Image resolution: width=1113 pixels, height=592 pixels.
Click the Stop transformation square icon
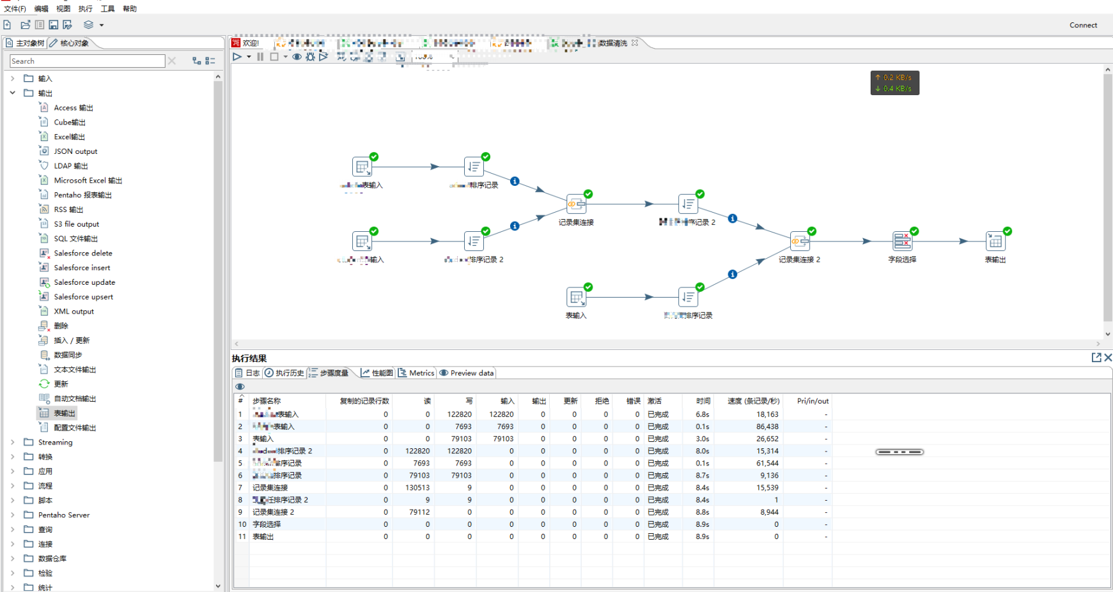tap(274, 57)
